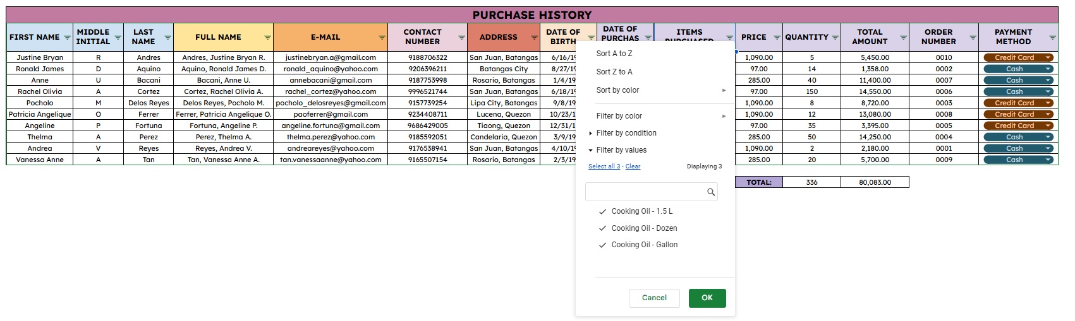The height and width of the screenshot is (321, 1075).
Task: Open filter icon on FIRST NAME header
Action: click(68, 38)
